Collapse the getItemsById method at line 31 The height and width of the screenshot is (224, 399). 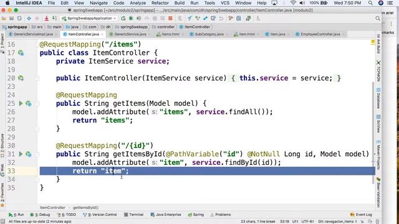[37, 154]
